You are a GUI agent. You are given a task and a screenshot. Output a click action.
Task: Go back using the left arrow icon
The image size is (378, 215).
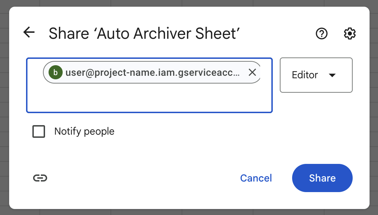pyautogui.click(x=29, y=32)
